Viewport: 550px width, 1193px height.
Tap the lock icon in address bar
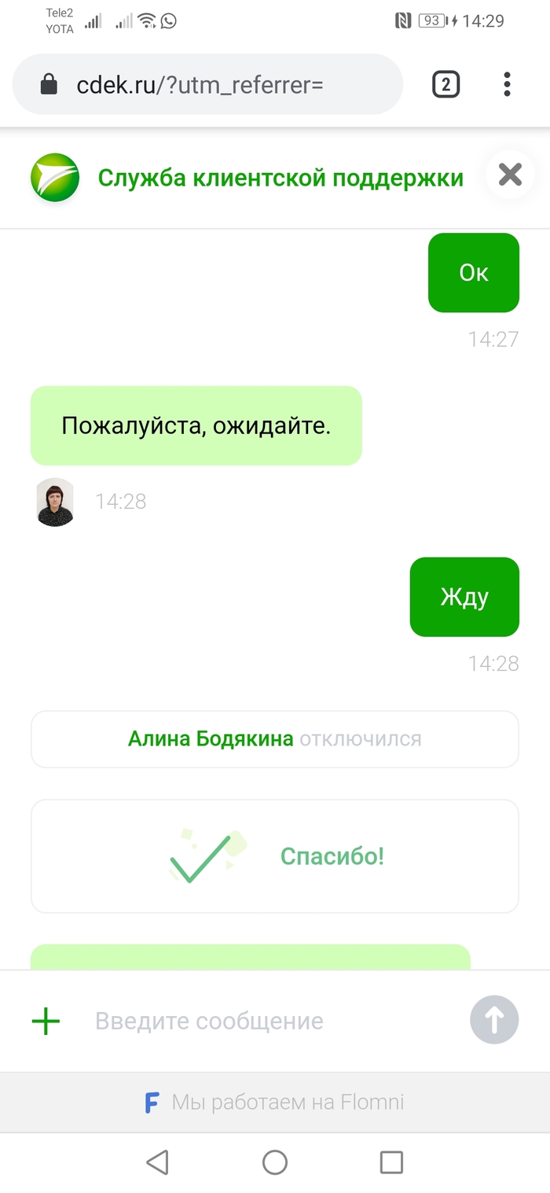coord(49,84)
